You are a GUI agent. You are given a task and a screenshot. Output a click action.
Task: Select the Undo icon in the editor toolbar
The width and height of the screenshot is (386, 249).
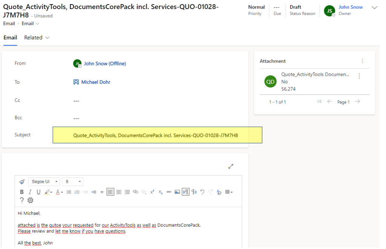[202, 192]
